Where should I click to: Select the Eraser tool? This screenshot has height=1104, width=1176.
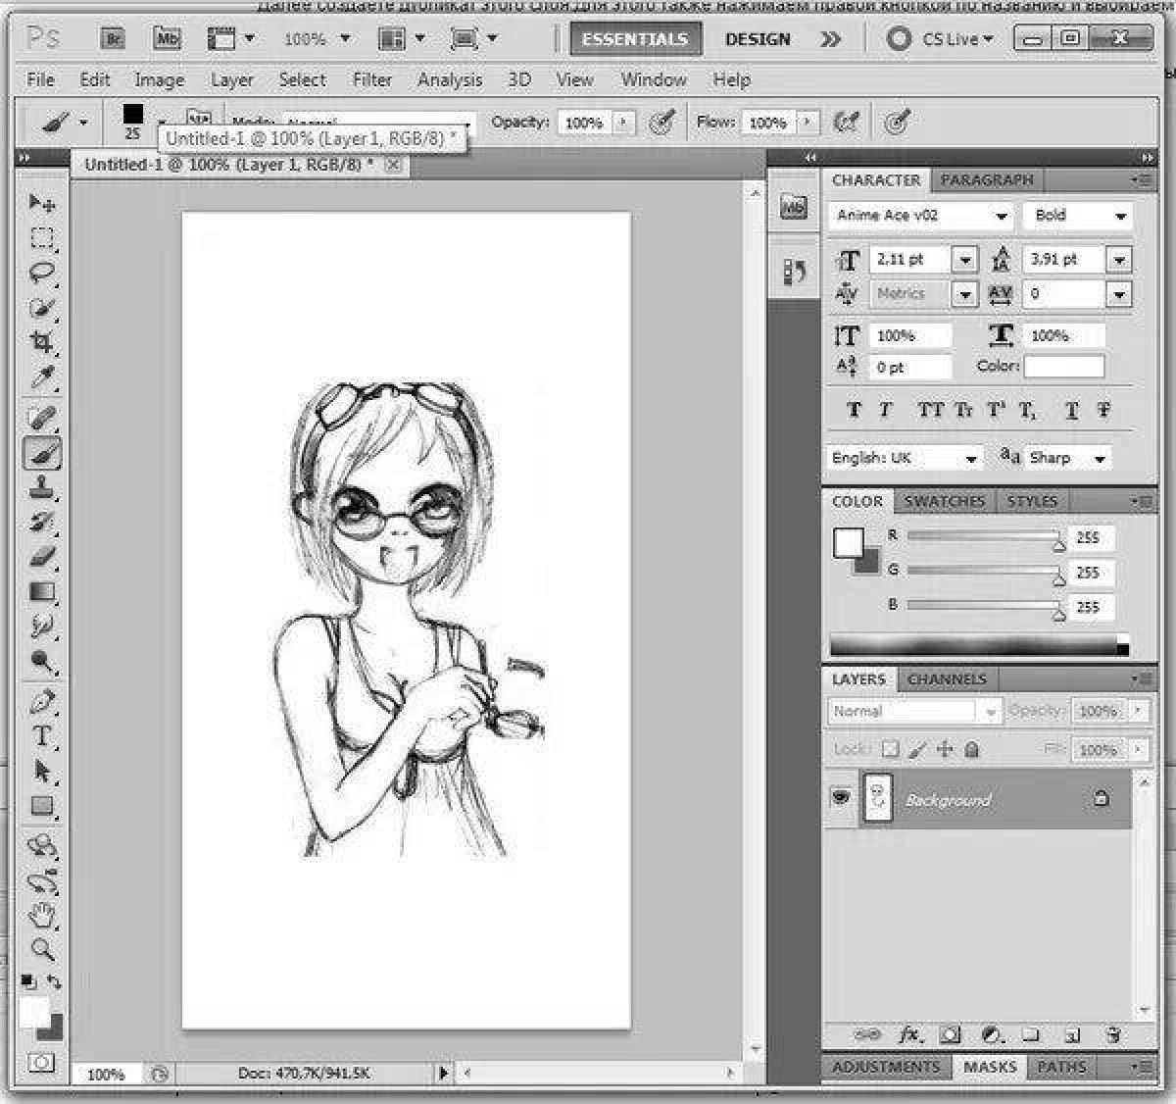pos(41,556)
